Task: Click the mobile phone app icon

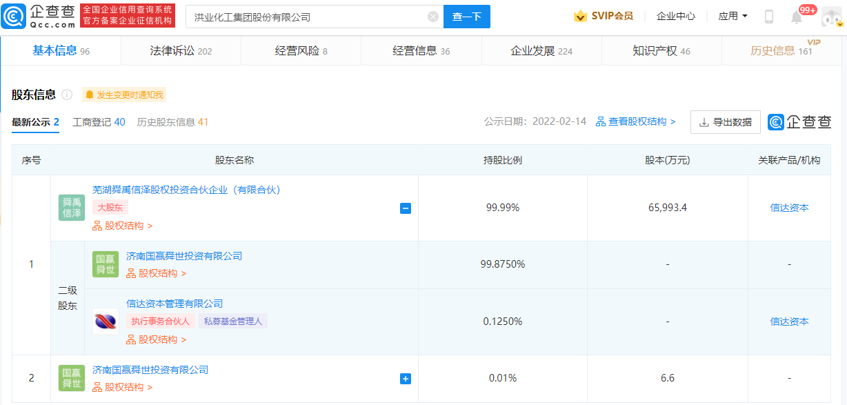Action: pos(769,17)
